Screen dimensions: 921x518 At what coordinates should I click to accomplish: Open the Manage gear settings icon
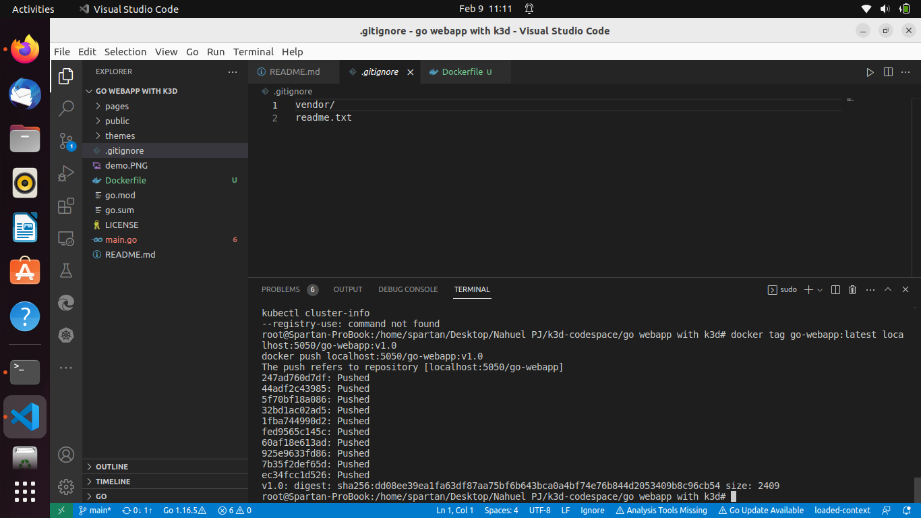pyautogui.click(x=66, y=487)
